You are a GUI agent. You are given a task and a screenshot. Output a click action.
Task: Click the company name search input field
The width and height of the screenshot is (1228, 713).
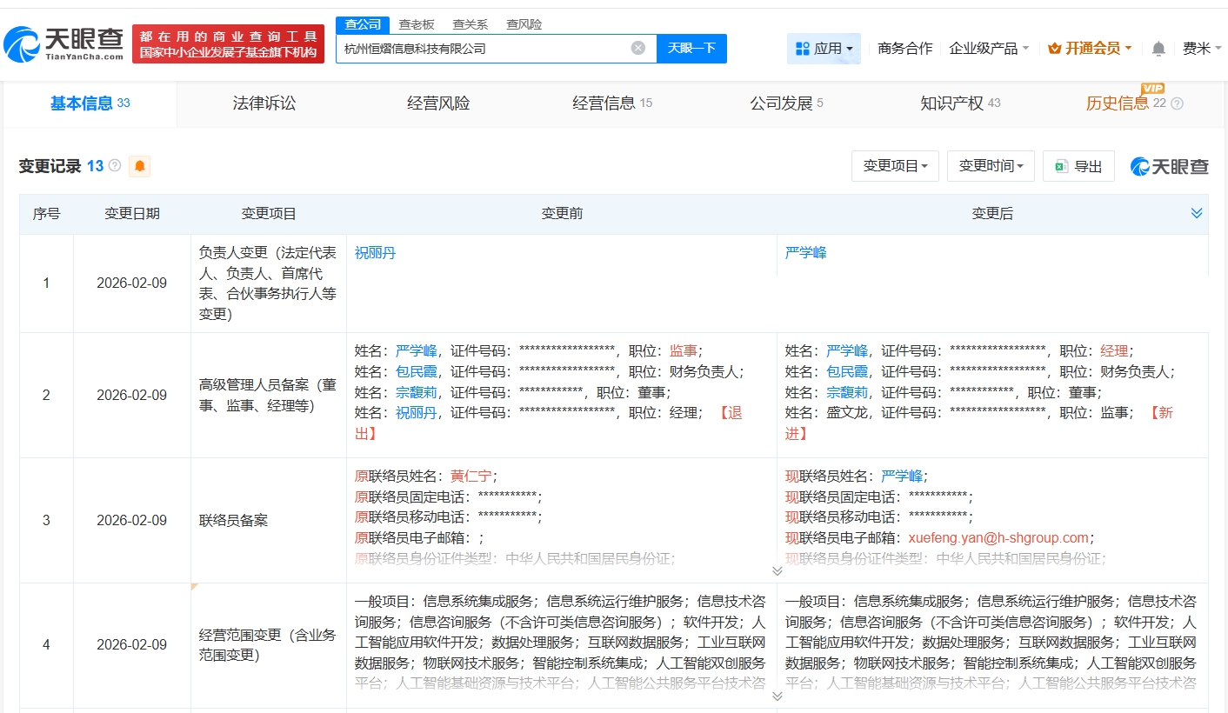483,49
